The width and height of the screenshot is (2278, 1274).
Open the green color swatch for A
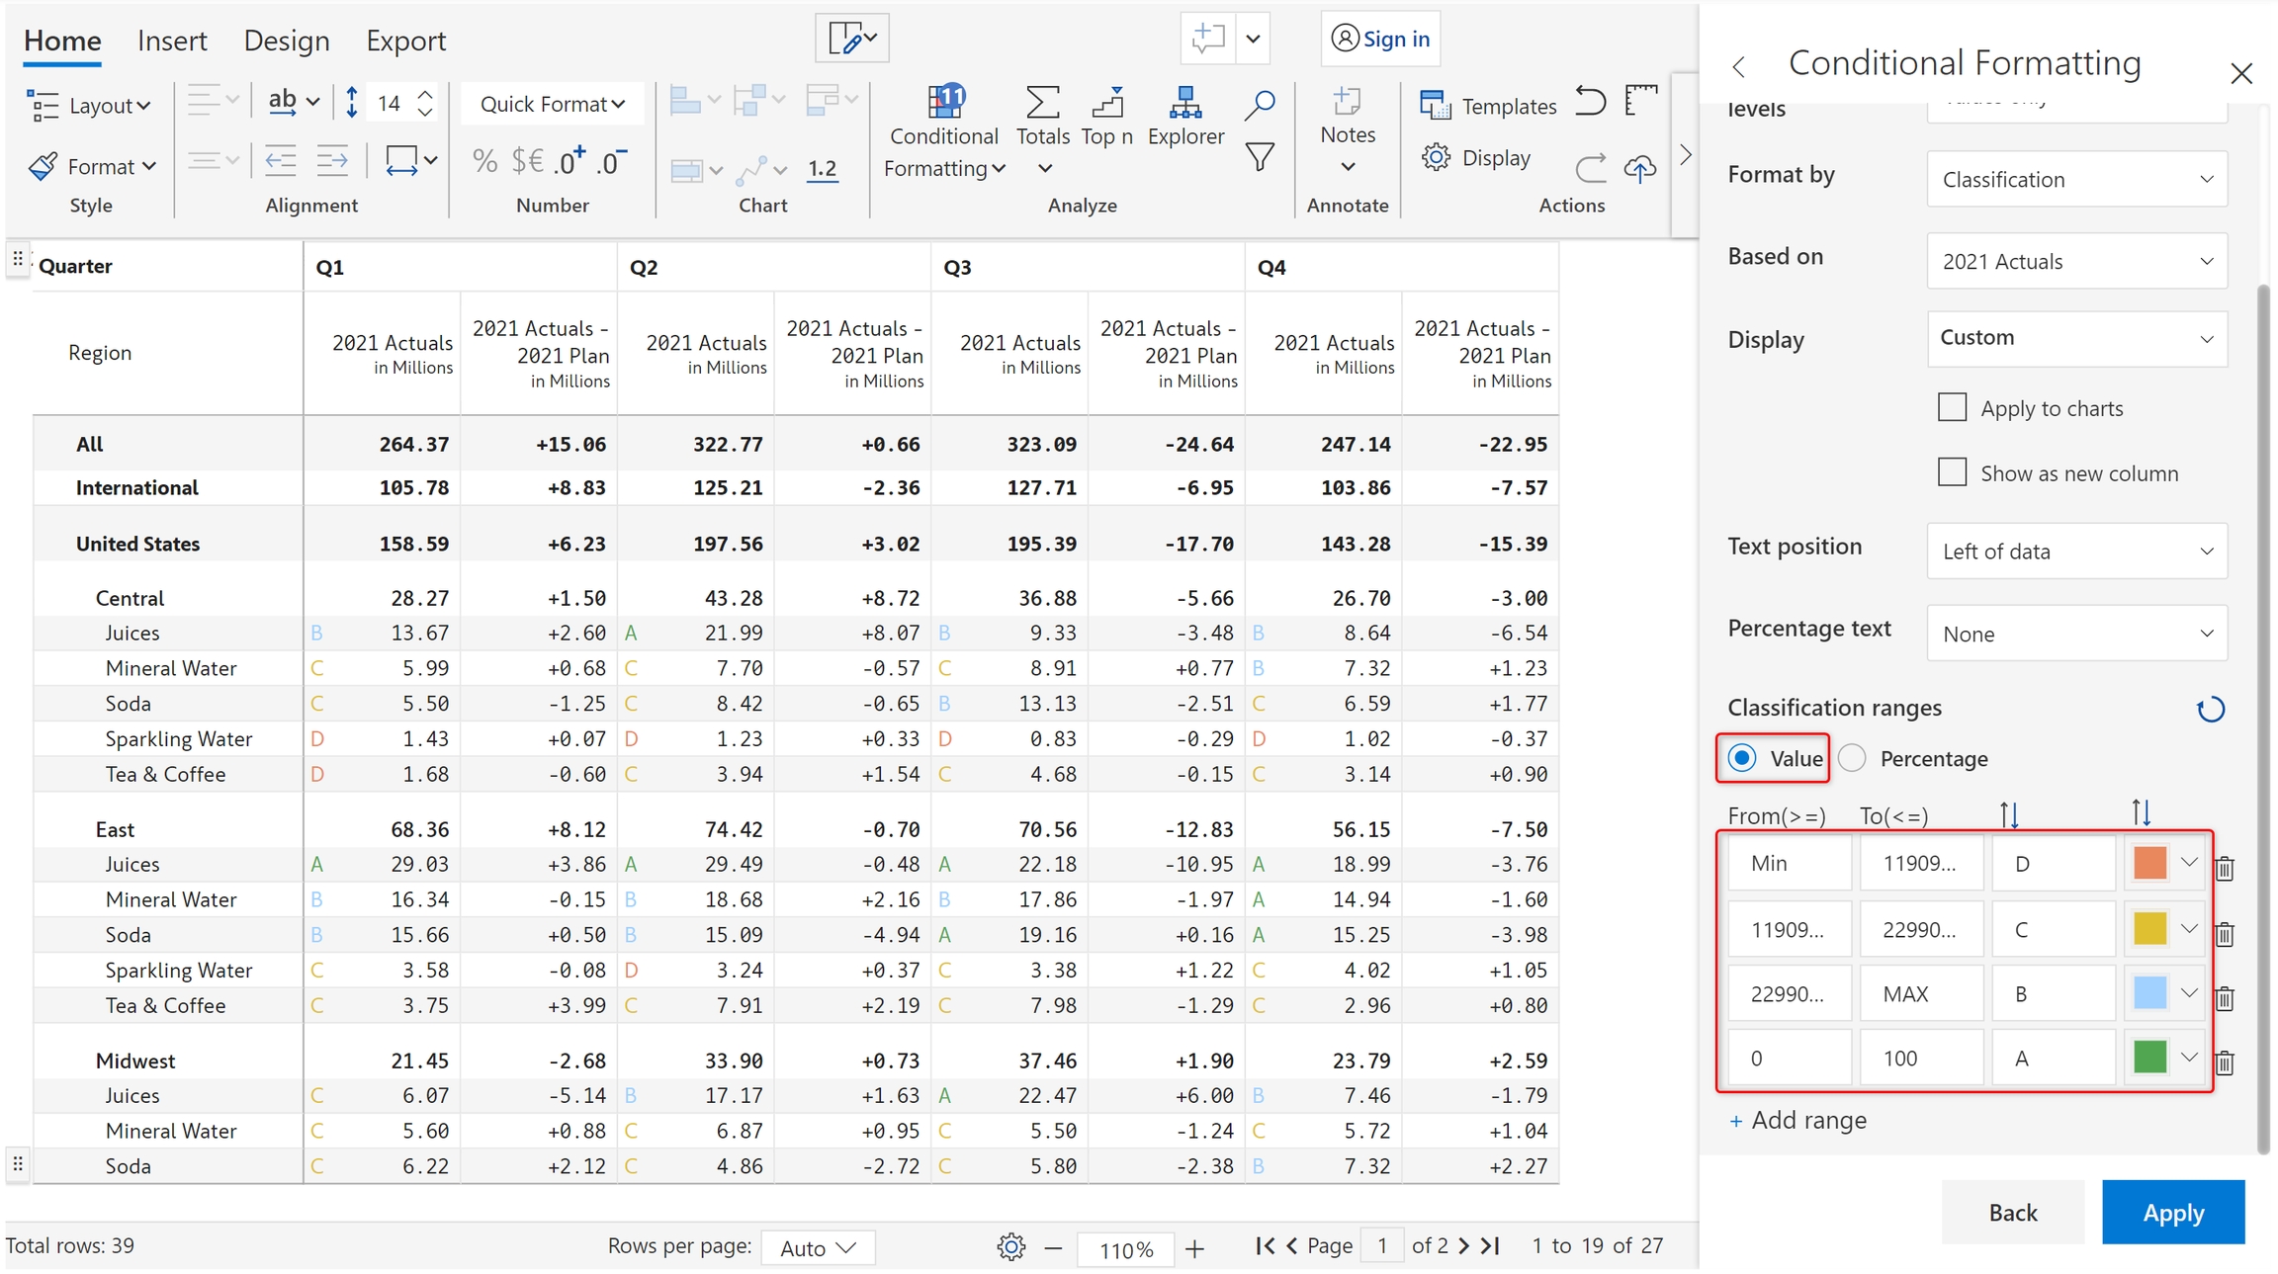tap(2150, 1058)
